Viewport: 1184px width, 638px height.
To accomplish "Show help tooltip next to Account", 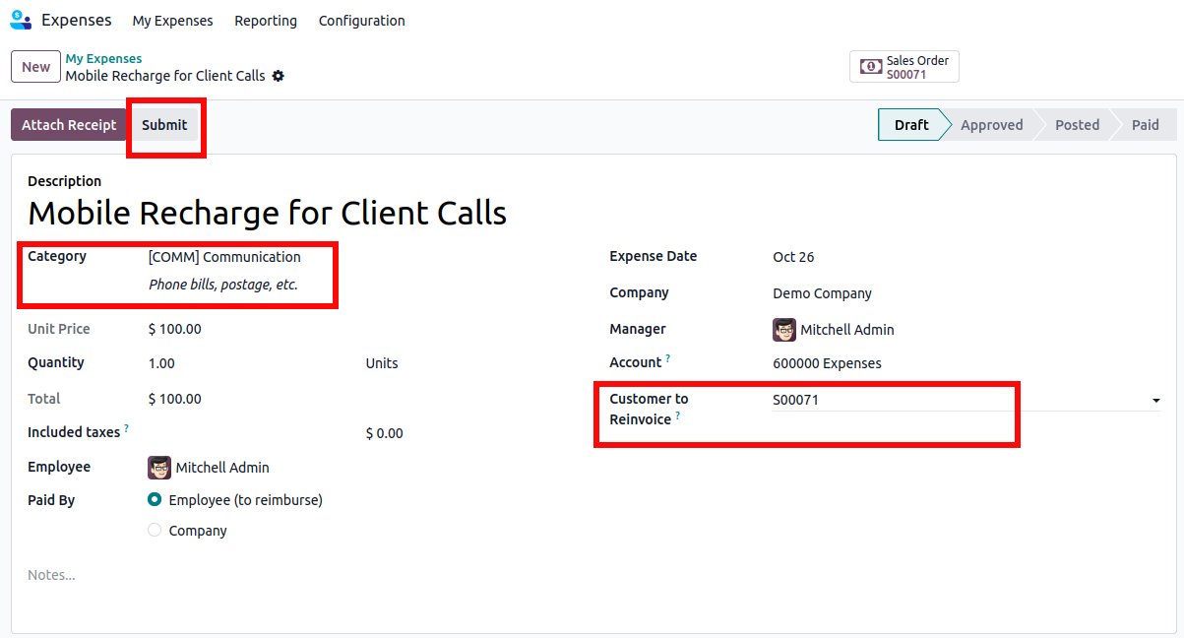I will (668, 359).
